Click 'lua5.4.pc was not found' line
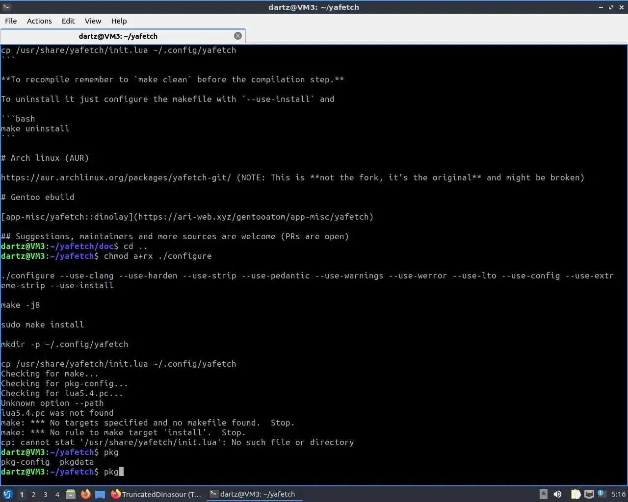 pyautogui.click(x=57, y=413)
